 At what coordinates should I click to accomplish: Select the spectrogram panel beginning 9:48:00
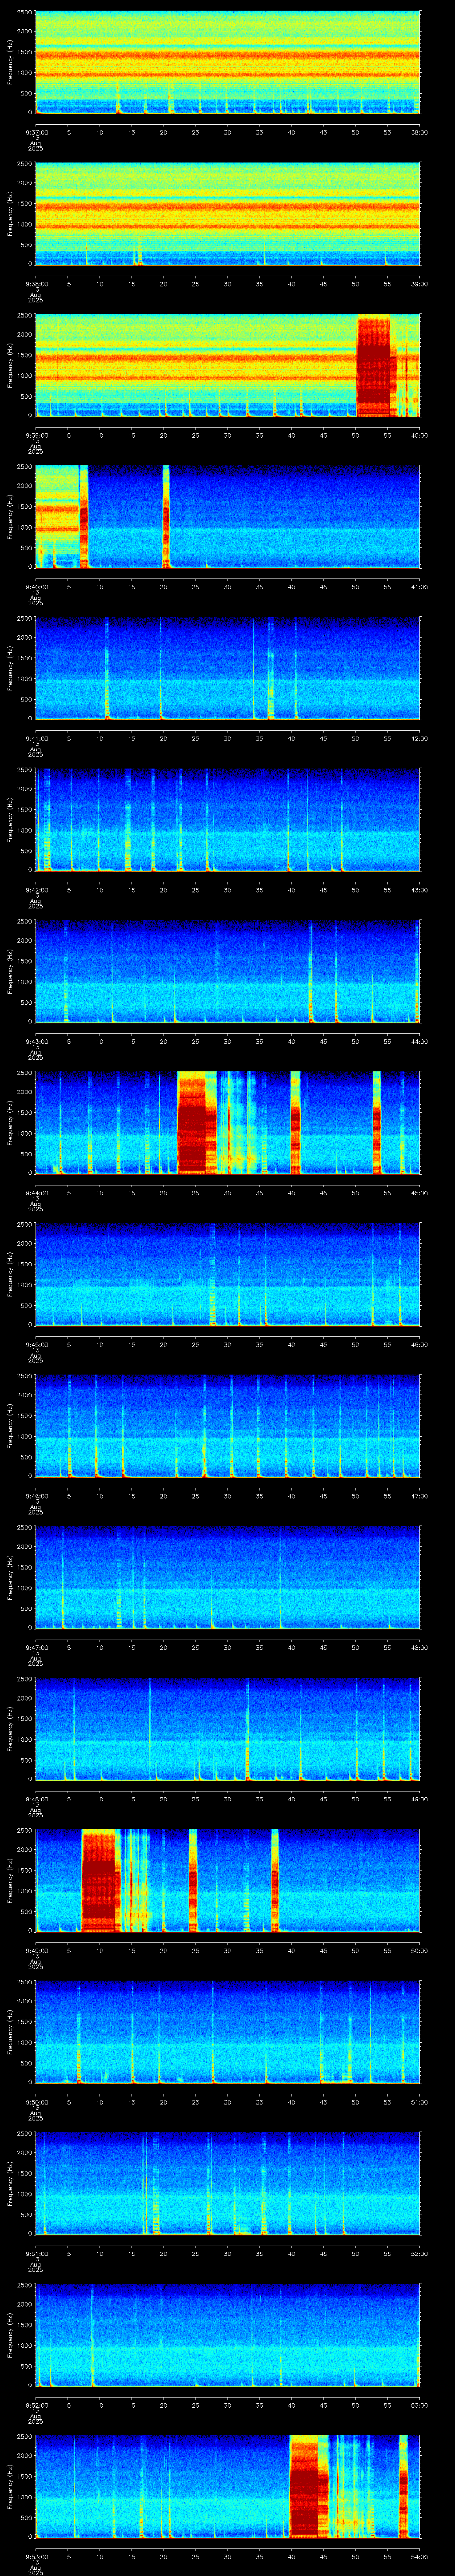(228, 1728)
